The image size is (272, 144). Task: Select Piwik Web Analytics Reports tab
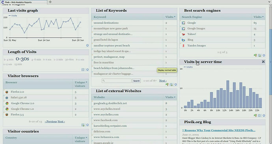[x=23, y=2]
